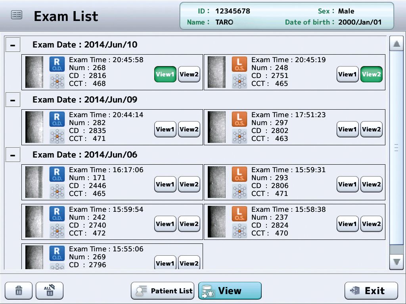Click R O.D. icon for 15:59:54 exam
This screenshot has height=304, width=406.
click(x=57, y=214)
